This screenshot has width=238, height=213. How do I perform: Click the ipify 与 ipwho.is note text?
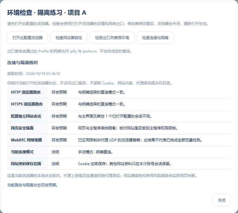pyautogui.click(x=70, y=51)
